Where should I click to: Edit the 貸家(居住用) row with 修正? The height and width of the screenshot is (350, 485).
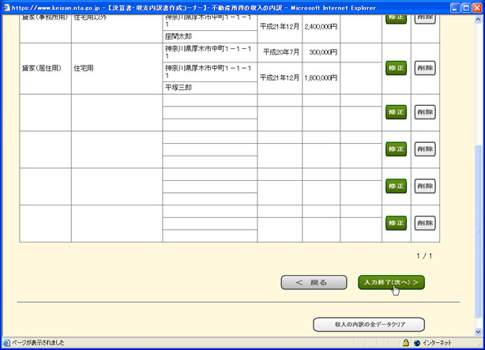(x=396, y=68)
